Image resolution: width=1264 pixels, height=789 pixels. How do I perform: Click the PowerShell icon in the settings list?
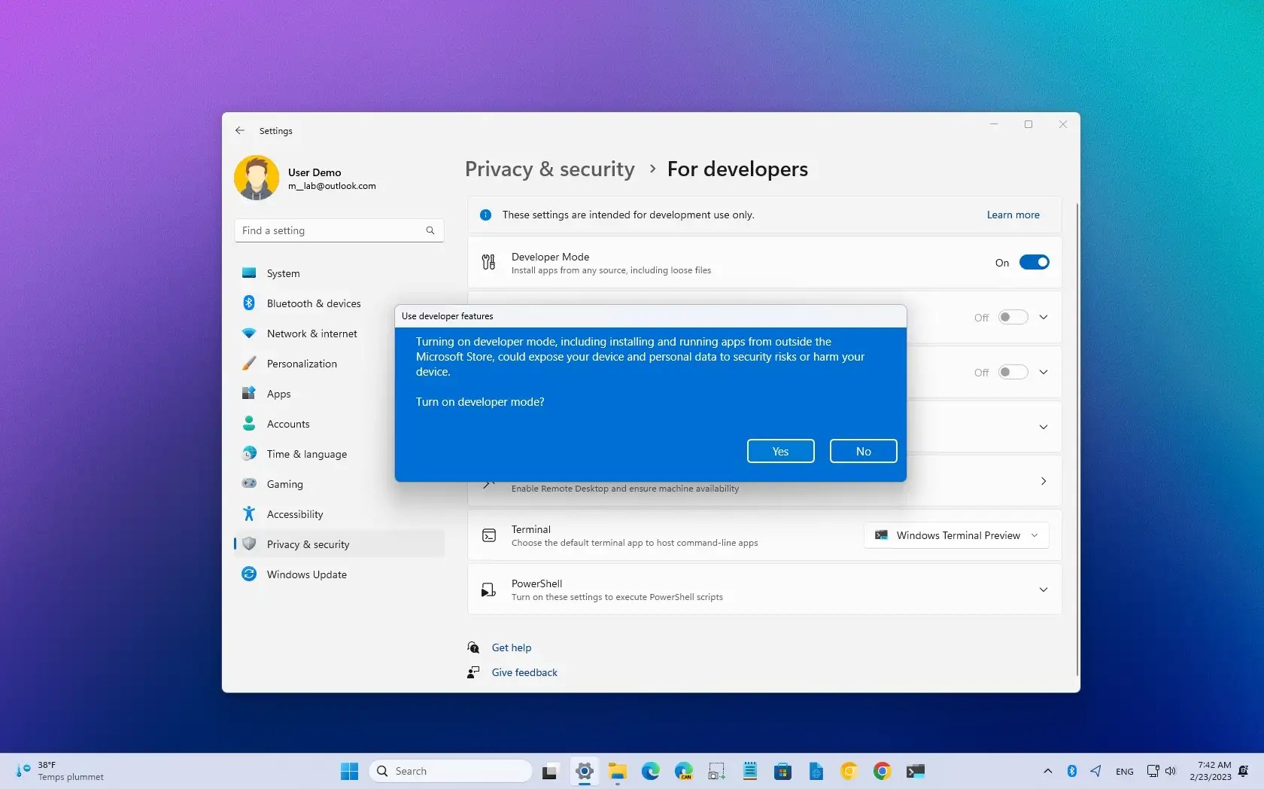pos(488,589)
